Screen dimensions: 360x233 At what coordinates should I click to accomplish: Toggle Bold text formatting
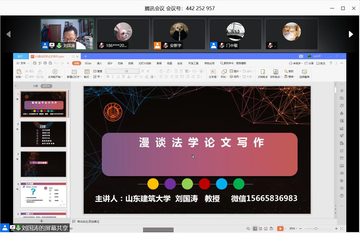[108, 77]
